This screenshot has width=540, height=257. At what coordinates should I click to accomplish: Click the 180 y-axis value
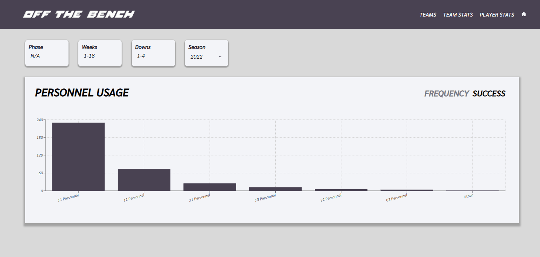[x=40, y=137]
